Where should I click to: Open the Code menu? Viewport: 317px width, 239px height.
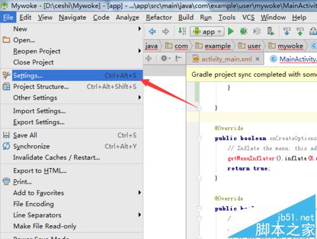pyautogui.click(x=101, y=18)
